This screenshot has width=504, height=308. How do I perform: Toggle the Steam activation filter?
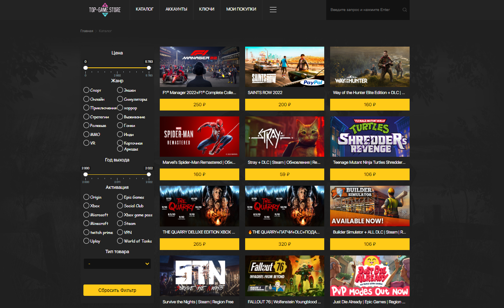pyautogui.click(x=120, y=223)
